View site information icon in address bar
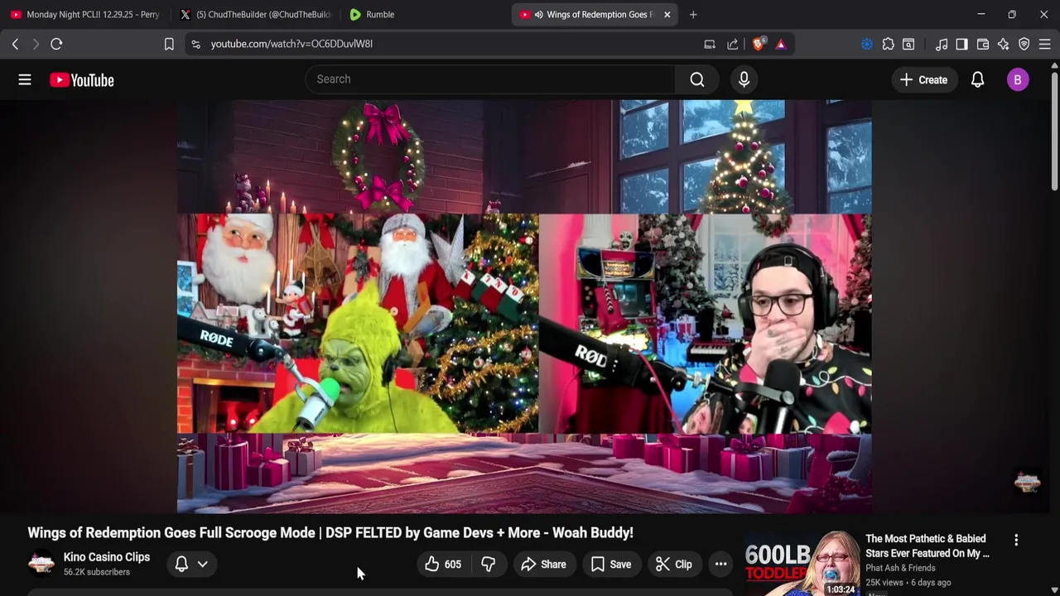The image size is (1060, 596). 195,44
